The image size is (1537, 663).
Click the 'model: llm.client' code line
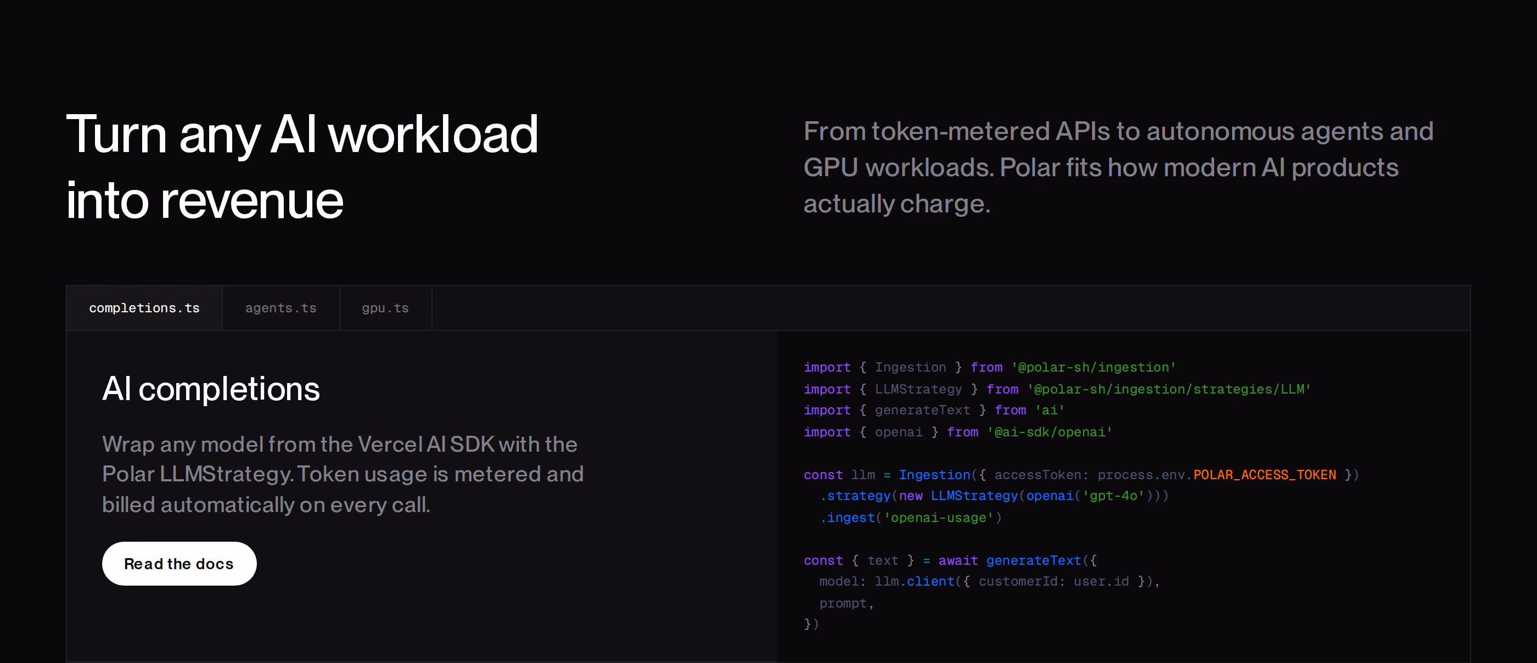click(989, 582)
